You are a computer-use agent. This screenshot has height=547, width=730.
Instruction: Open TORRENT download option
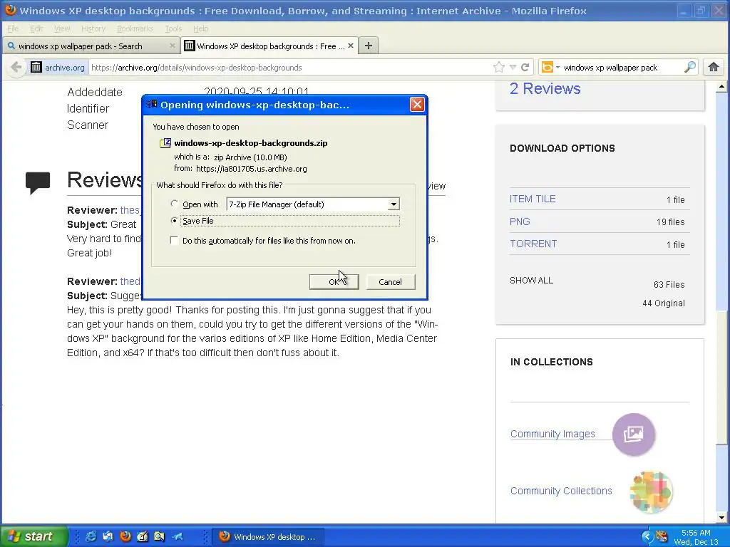pyautogui.click(x=533, y=244)
